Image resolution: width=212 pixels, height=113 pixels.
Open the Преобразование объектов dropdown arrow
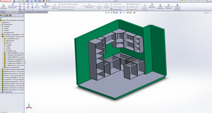46,10
